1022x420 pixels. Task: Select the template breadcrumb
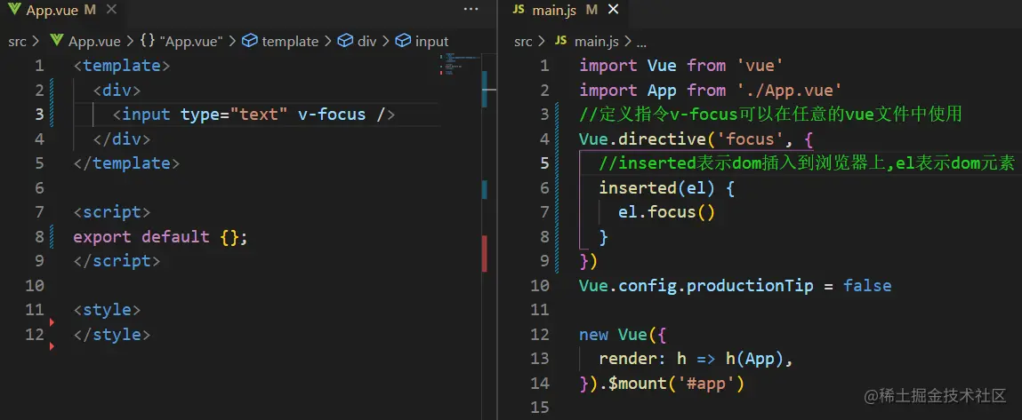290,41
